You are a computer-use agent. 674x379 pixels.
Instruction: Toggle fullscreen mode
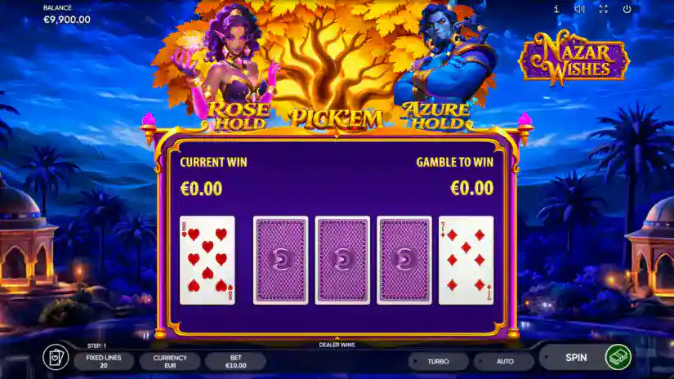click(603, 9)
